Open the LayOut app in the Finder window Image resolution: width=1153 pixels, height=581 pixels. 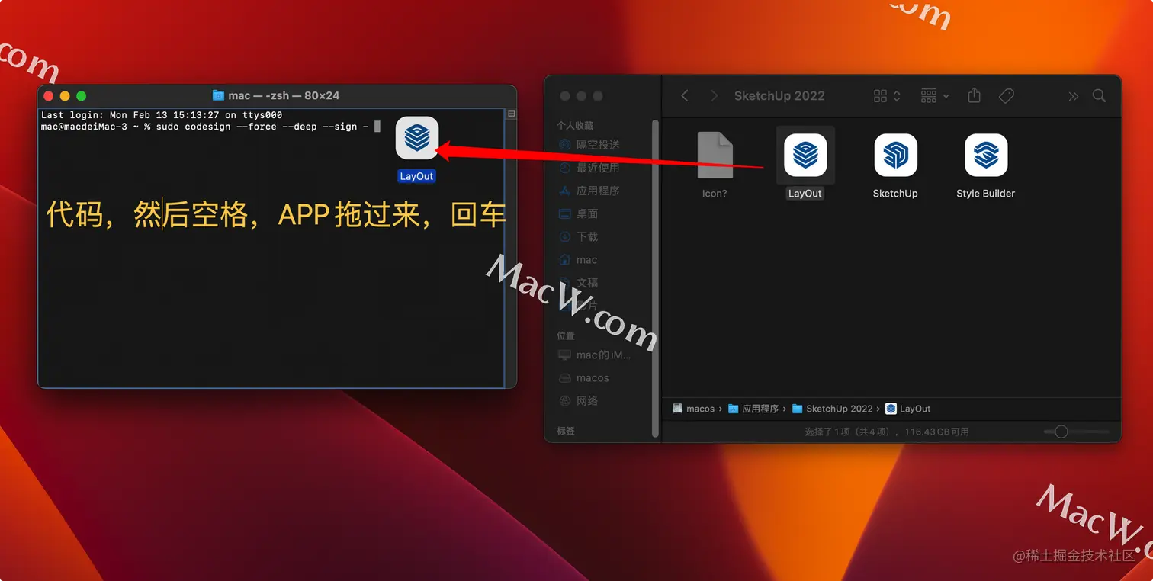[x=805, y=155]
